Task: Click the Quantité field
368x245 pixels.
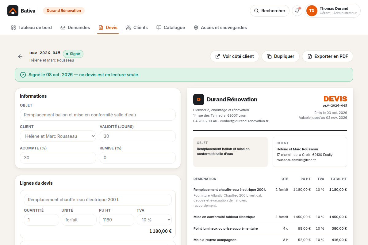Action: 41,220
